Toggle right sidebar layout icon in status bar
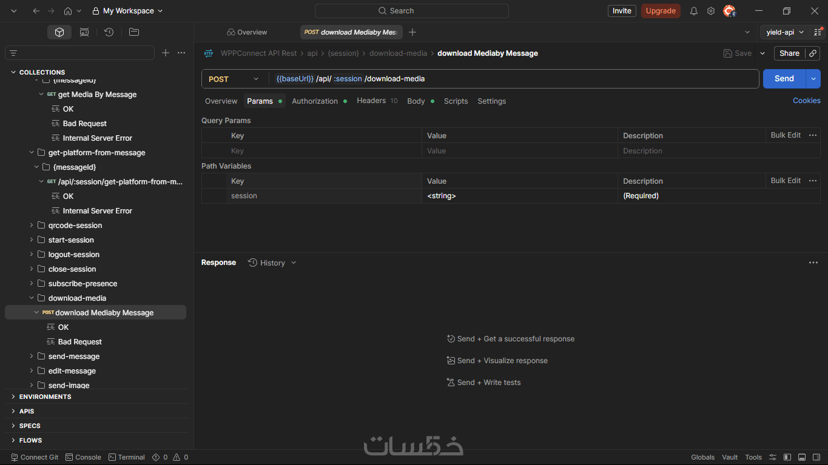828x465 pixels. 816,457
